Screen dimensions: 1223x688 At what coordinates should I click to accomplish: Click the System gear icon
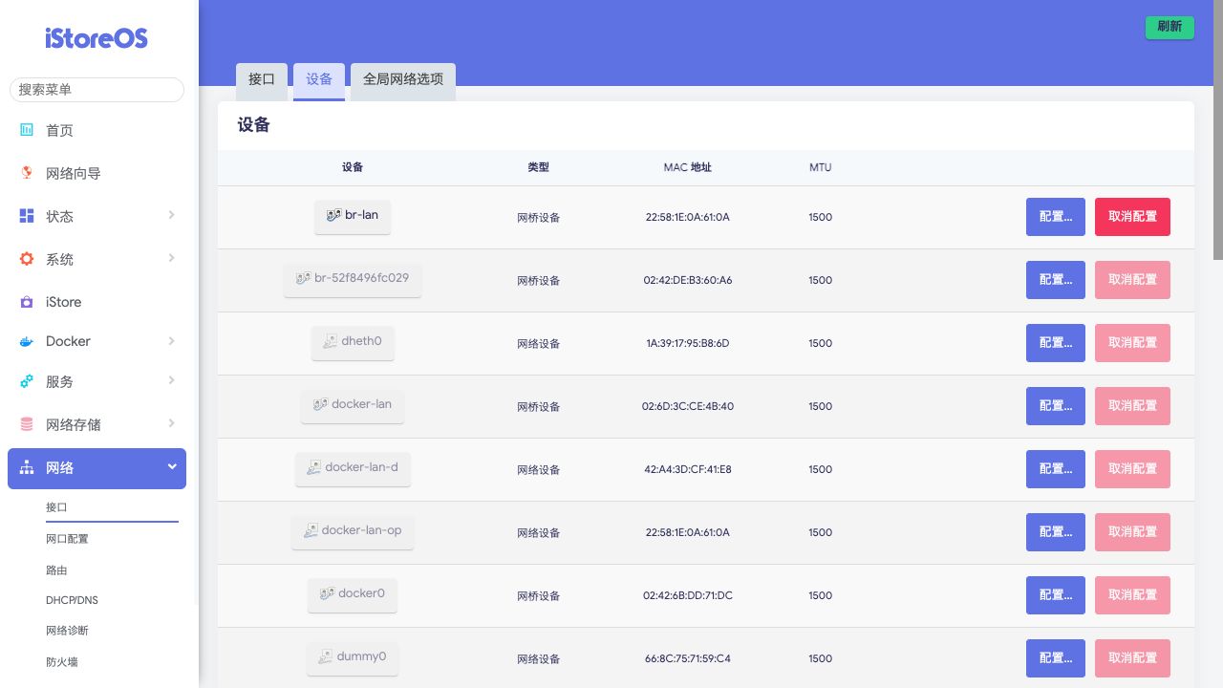[27, 259]
